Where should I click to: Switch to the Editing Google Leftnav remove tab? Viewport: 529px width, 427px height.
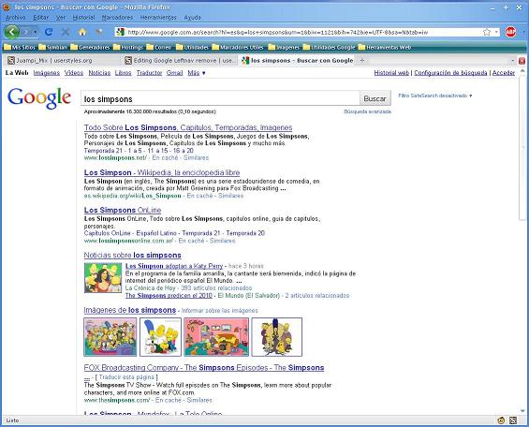179,60
